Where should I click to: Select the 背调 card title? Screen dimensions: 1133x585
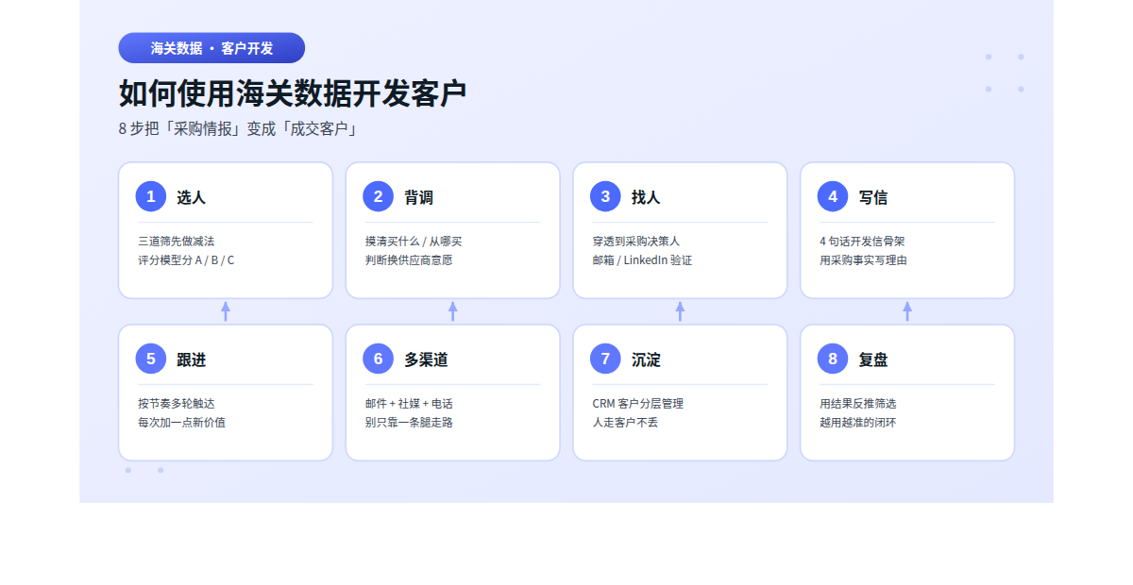point(418,197)
